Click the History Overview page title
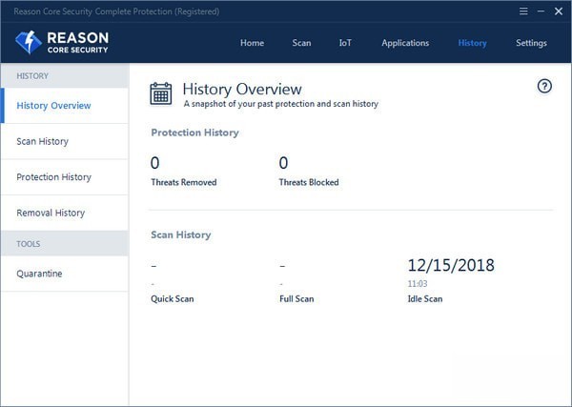Image resolution: width=572 pixels, height=407 pixels. click(x=242, y=89)
